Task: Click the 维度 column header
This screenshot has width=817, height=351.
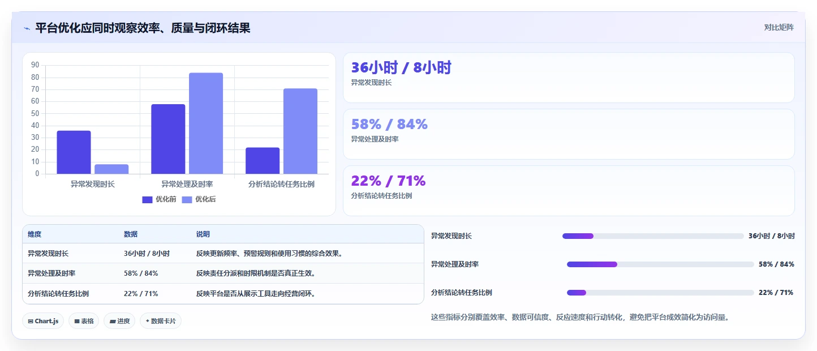Action: (35, 234)
